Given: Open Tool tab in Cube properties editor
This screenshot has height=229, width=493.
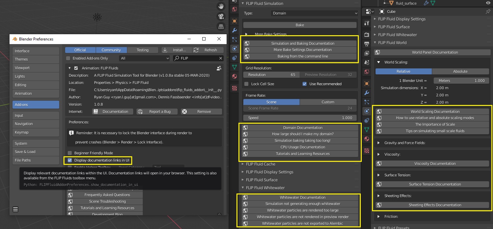Looking at the screenshot, I should [x=366, y=23].
